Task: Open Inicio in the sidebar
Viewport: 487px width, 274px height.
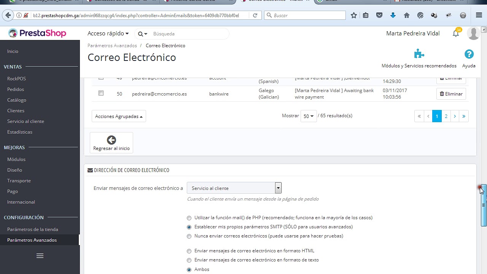Action: coord(13,51)
